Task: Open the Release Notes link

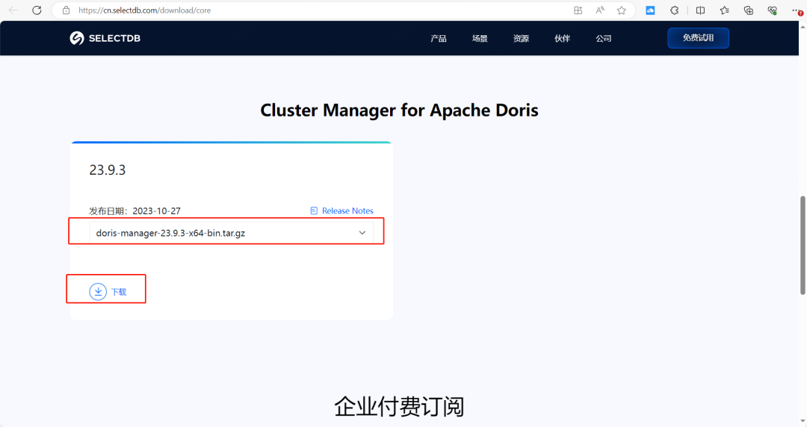Action: pyautogui.click(x=347, y=211)
